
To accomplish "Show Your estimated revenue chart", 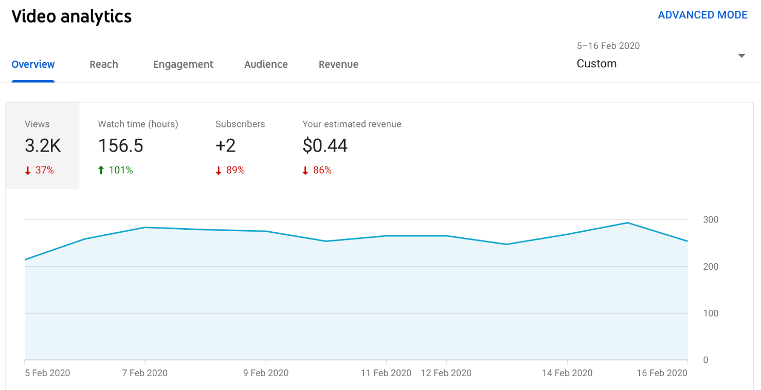I will pyautogui.click(x=352, y=146).
